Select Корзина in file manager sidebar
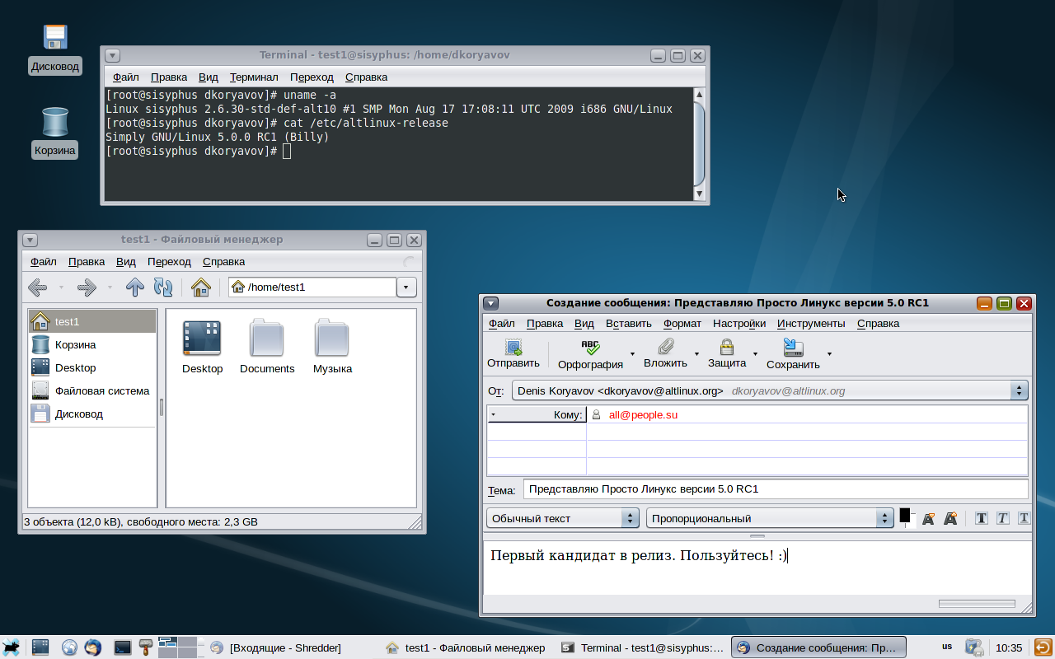The width and height of the screenshot is (1055, 659). point(92,344)
